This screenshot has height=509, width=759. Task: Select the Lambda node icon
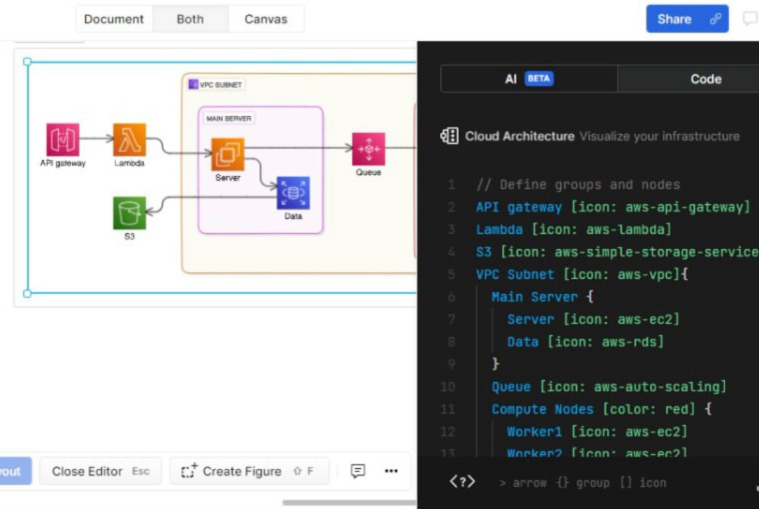tap(129, 139)
